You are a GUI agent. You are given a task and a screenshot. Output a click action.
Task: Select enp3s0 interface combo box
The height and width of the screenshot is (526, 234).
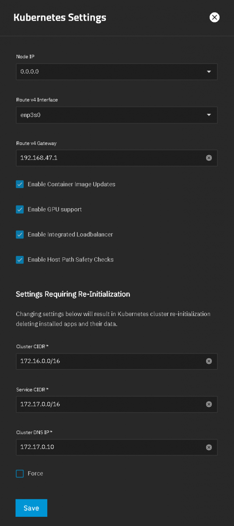click(117, 115)
